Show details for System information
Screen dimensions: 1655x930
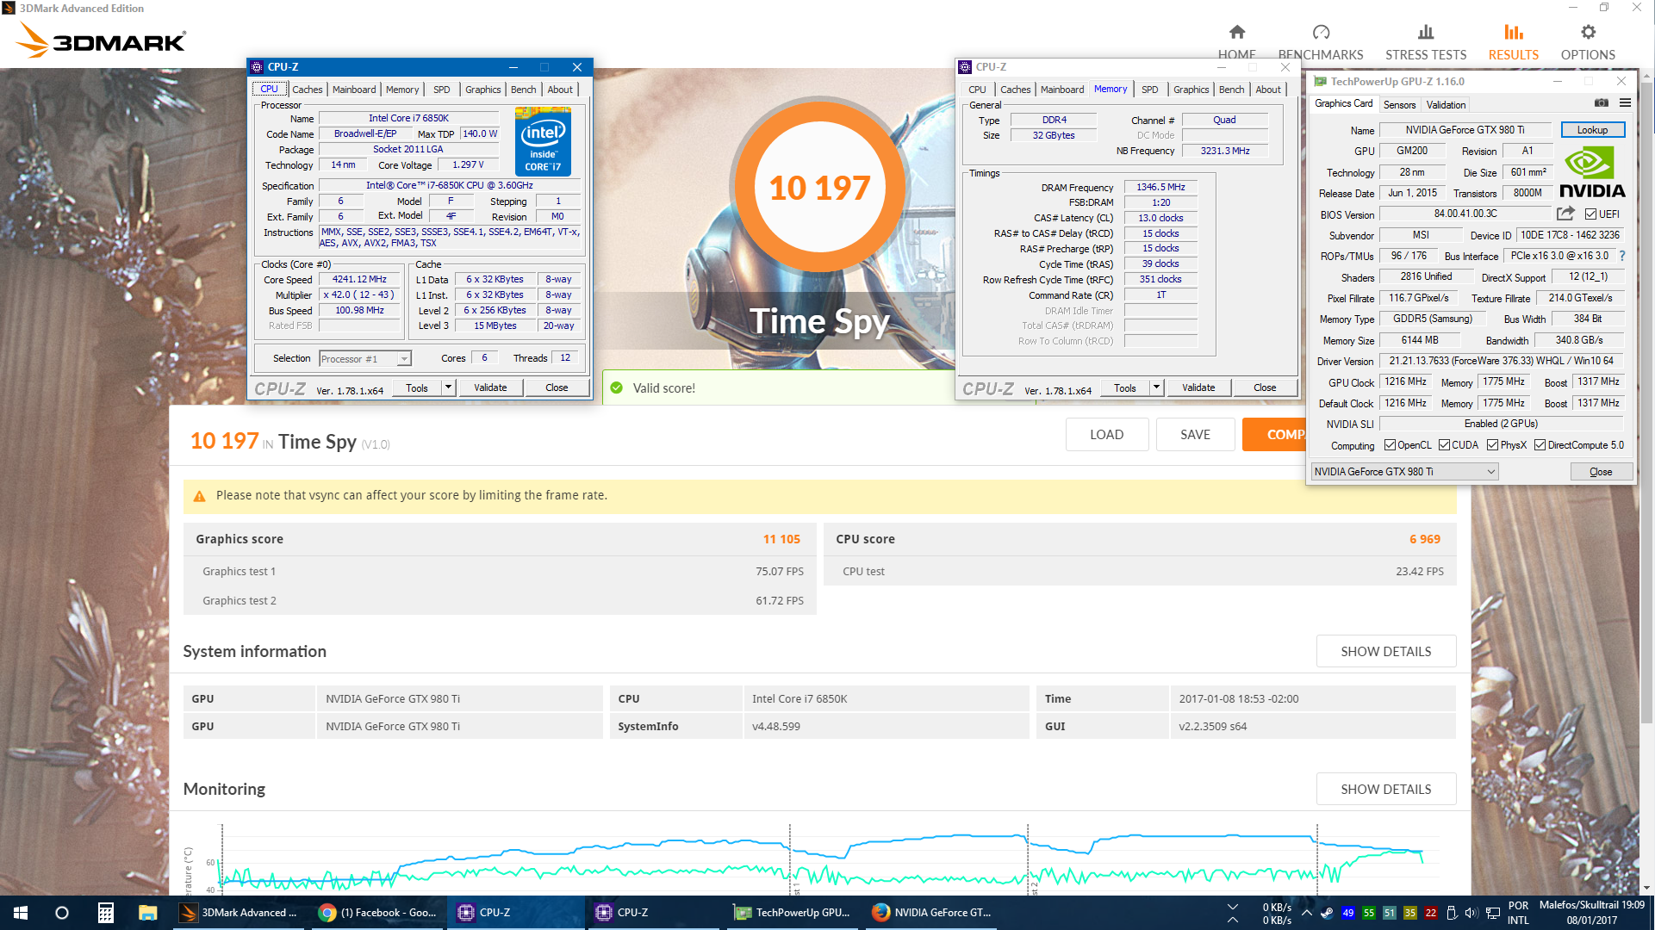[x=1385, y=652]
